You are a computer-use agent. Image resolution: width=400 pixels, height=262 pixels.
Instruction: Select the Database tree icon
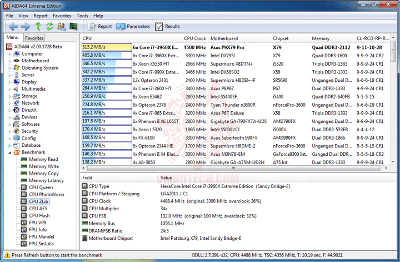(17, 145)
